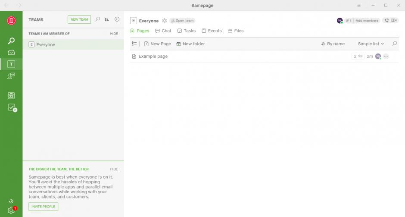Open the organization logo in sidebar
Viewport: 405px width, 217px height.
pos(11,21)
